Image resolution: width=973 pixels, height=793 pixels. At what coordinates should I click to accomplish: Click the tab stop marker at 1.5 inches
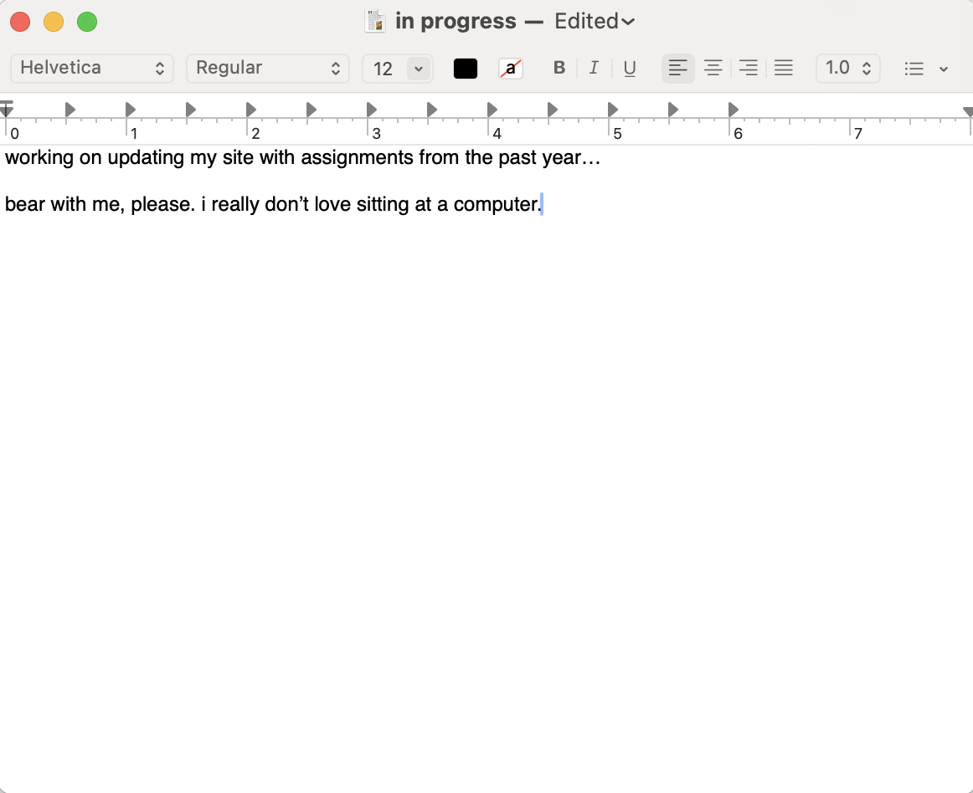pyautogui.click(x=191, y=110)
